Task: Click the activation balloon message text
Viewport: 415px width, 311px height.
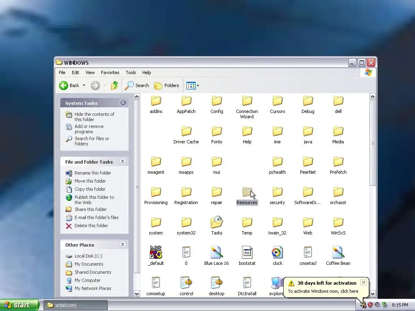Action: (x=323, y=291)
